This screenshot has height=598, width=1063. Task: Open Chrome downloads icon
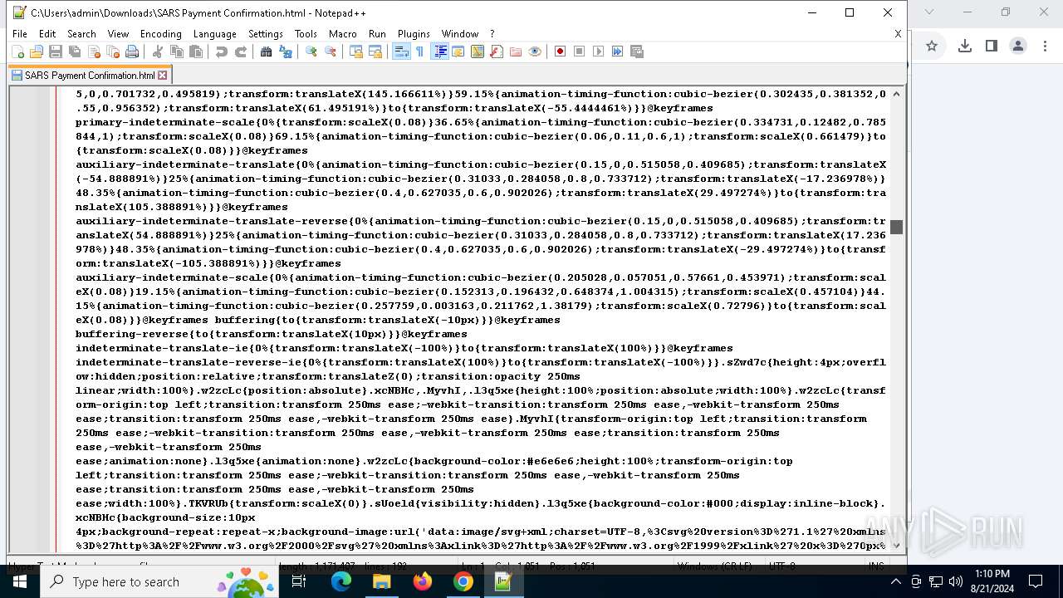coord(964,46)
